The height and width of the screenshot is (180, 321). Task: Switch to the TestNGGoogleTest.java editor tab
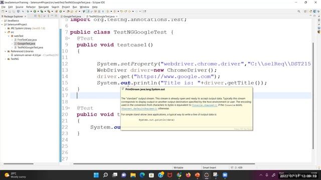tap(102, 16)
